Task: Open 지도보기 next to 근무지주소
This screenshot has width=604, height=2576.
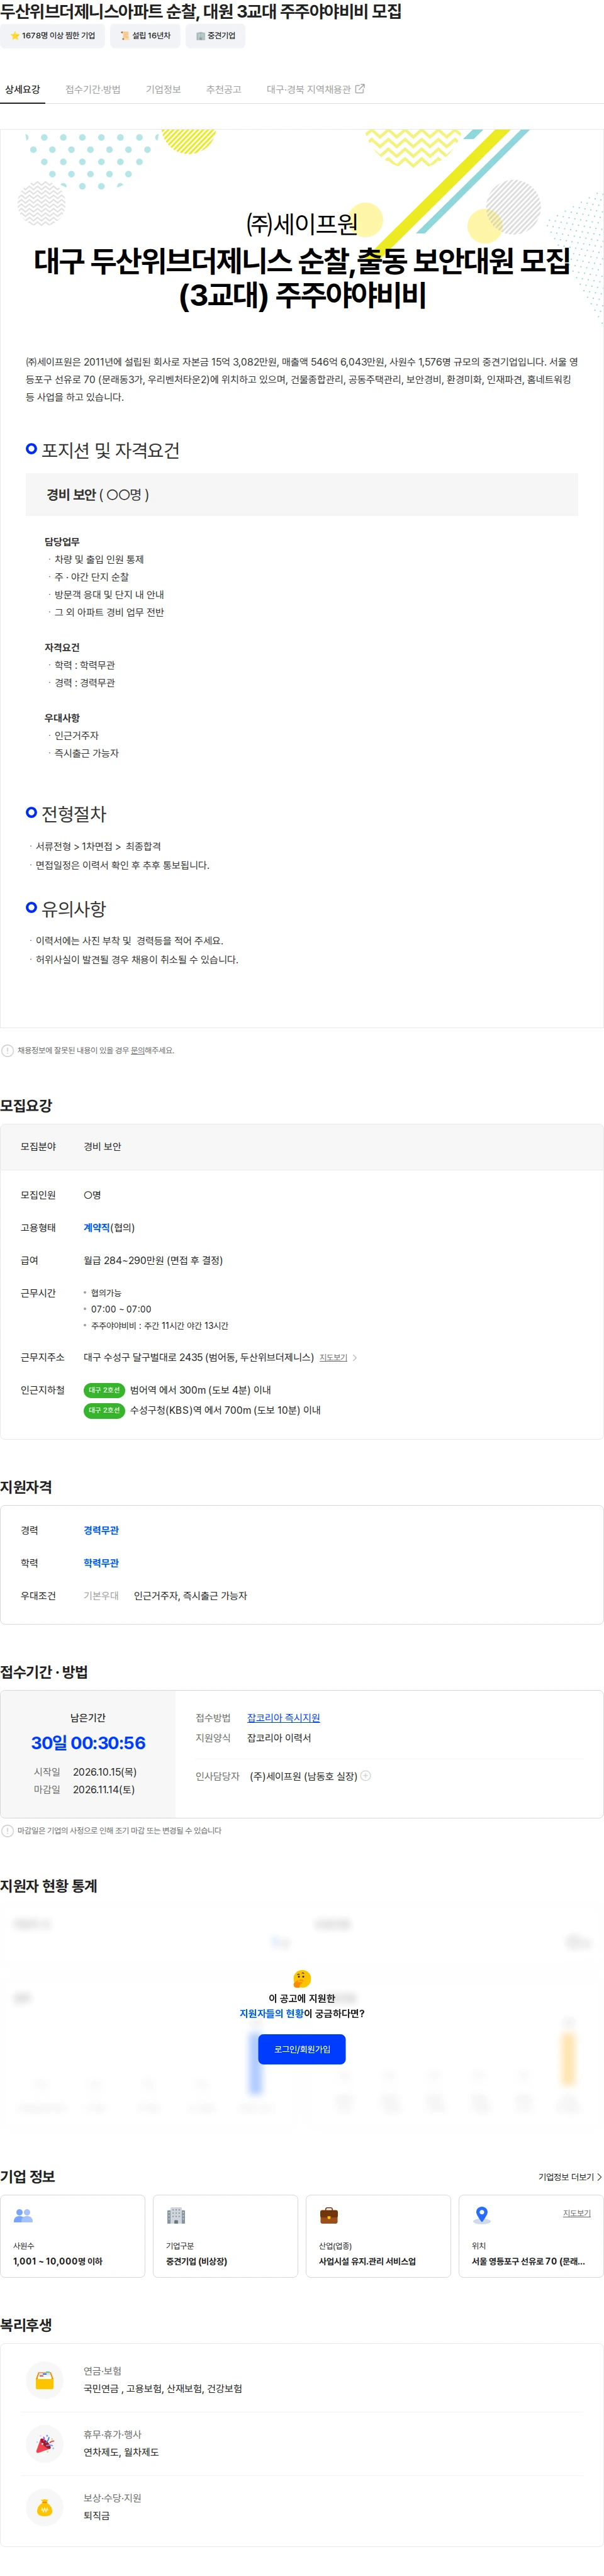Action: click(333, 1357)
